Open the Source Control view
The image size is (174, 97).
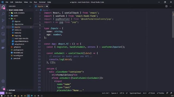pos(3,20)
